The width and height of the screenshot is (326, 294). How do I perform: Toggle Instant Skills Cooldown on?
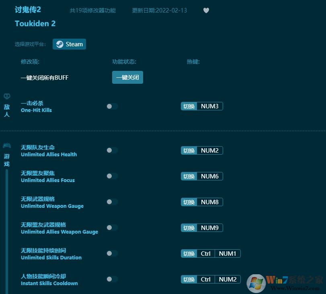pos(112,279)
